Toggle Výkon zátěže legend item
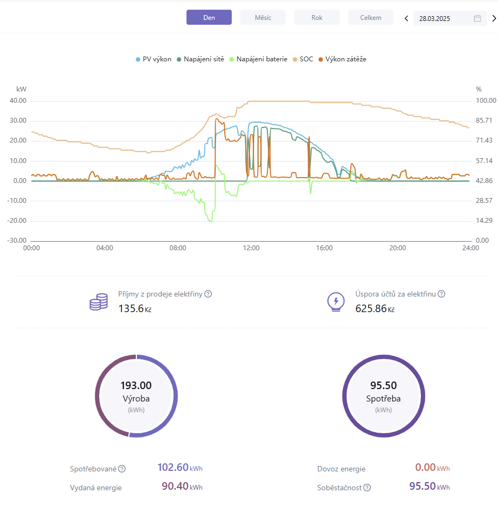 (342, 59)
